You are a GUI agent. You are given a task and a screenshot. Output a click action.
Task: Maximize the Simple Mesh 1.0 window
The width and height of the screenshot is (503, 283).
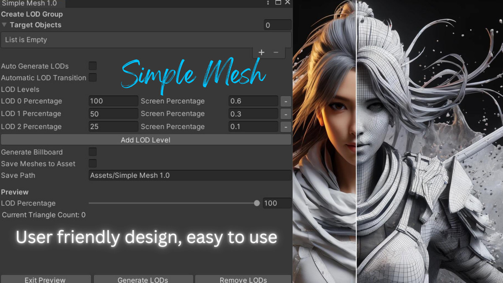click(x=278, y=3)
